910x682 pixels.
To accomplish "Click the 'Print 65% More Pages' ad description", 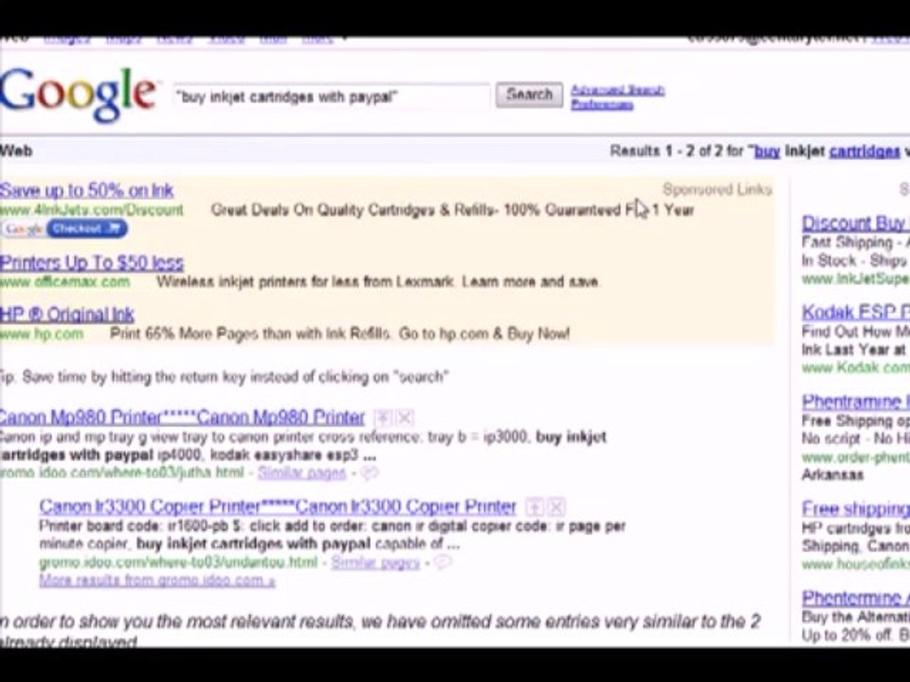I will tap(339, 334).
